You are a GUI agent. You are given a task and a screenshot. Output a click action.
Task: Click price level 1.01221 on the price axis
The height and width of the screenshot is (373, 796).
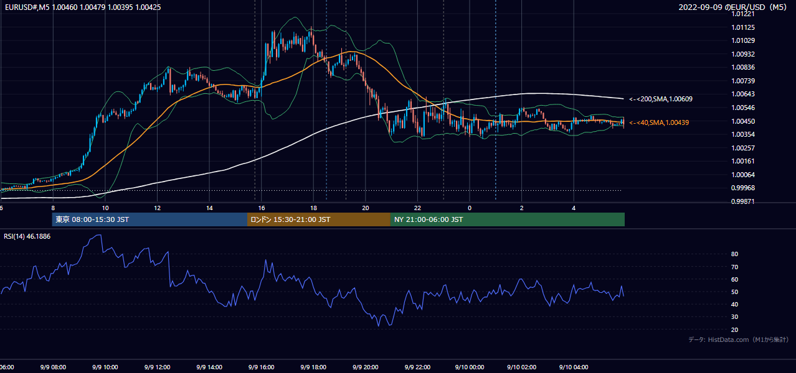(x=742, y=14)
